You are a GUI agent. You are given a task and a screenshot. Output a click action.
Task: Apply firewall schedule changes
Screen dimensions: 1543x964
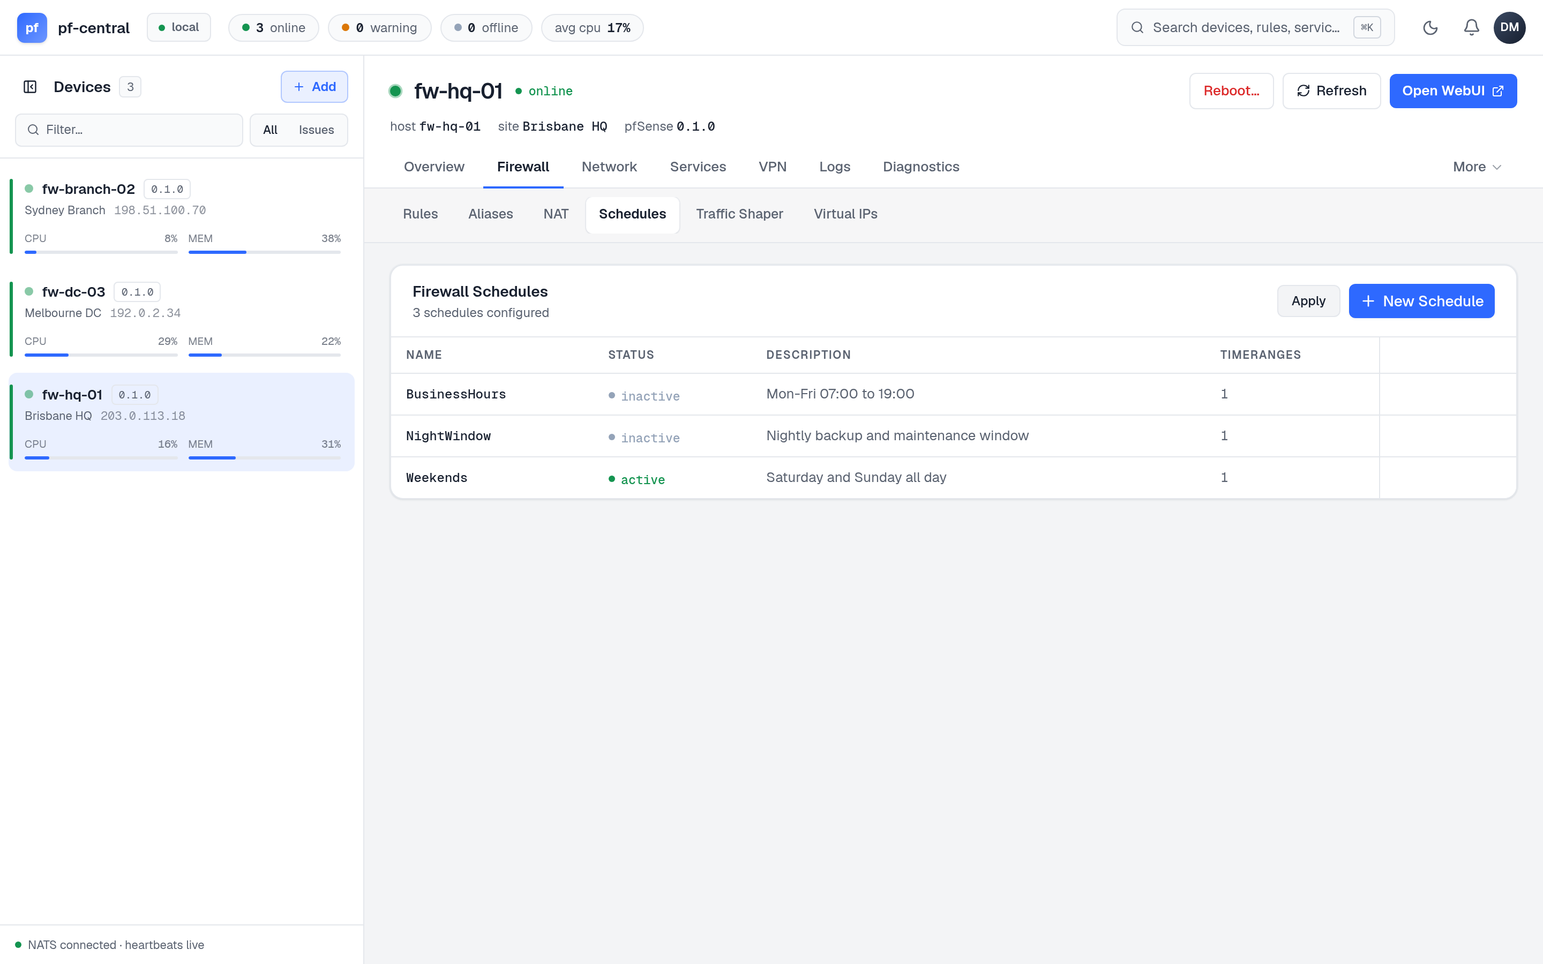(1308, 301)
